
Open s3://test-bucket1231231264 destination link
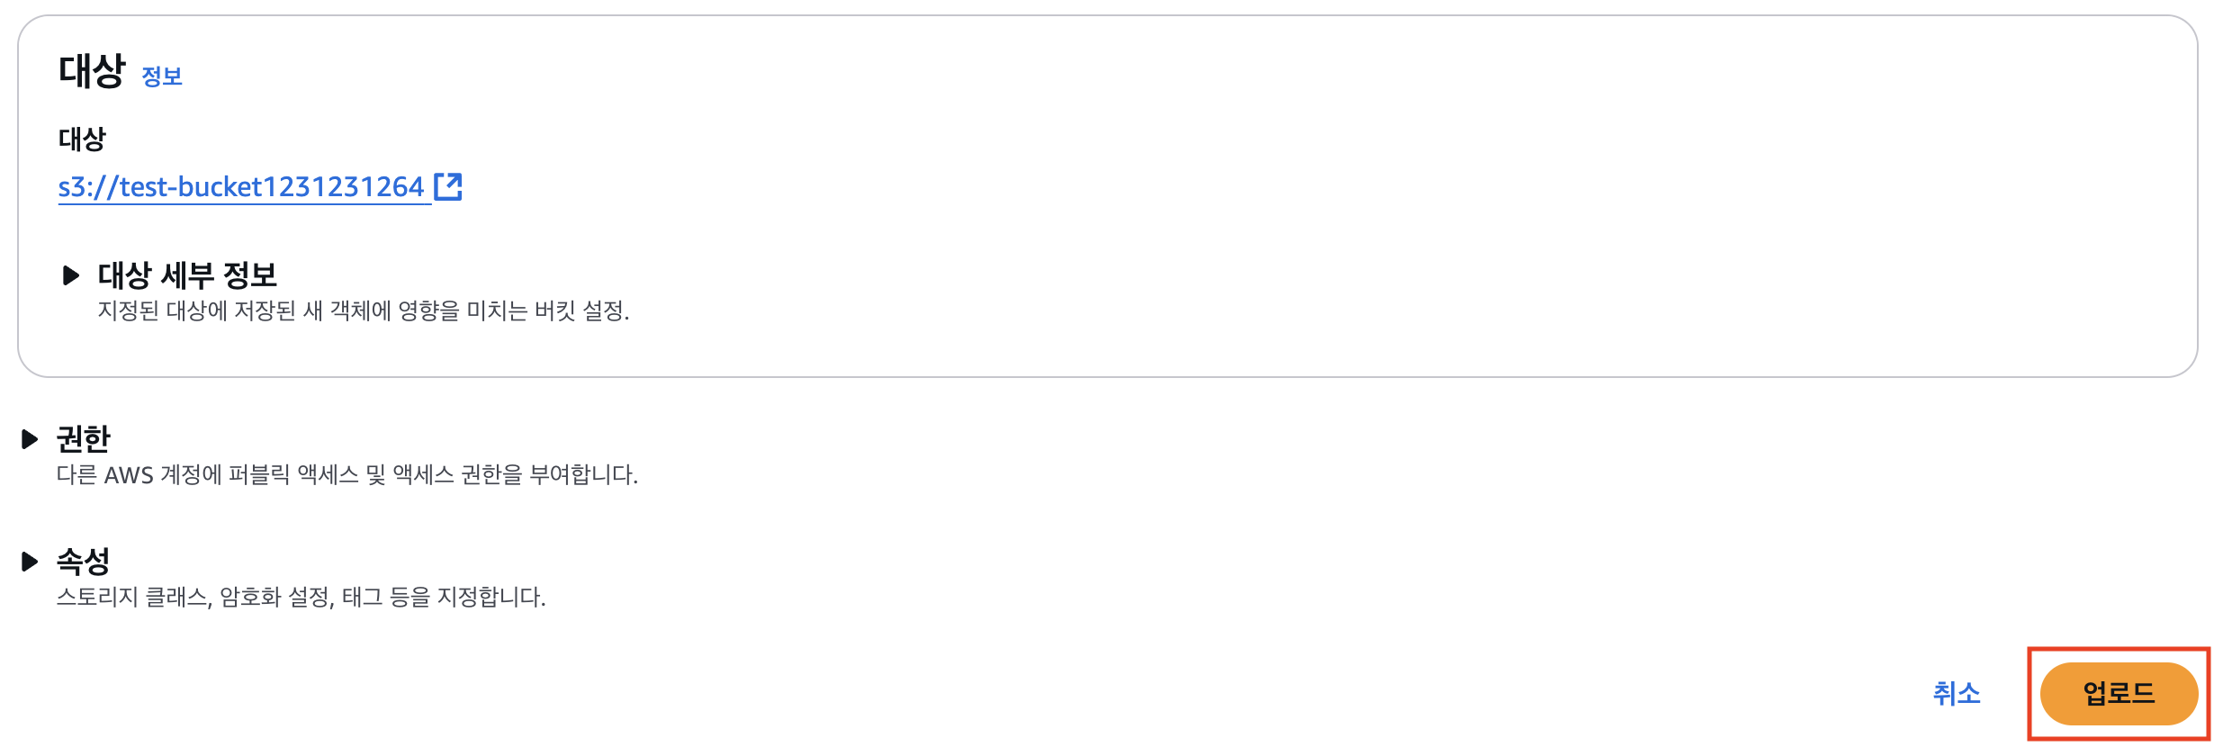[x=240, y=186]
